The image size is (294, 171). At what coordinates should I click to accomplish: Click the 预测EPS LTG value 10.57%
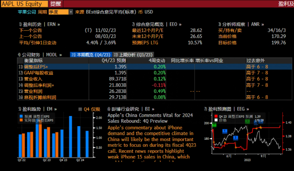point(195,43)
